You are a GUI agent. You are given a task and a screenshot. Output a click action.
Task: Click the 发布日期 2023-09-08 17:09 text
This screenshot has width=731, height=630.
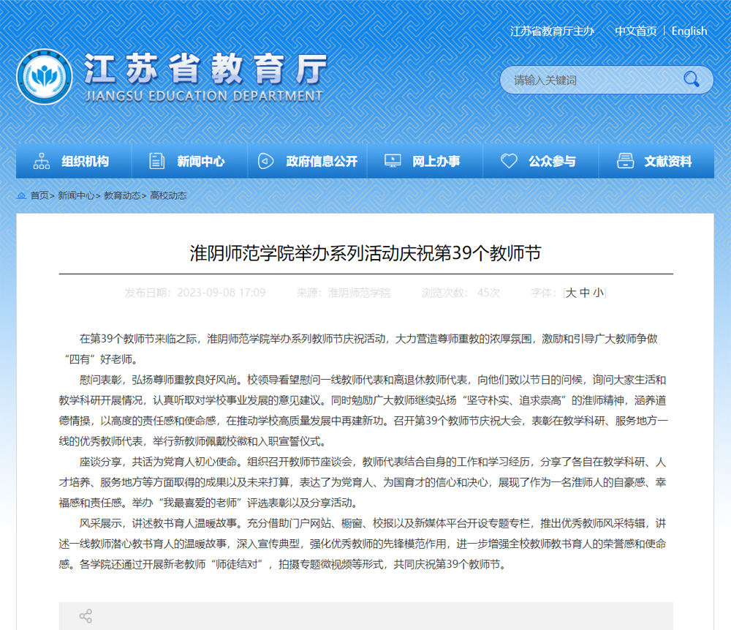click(195, 293)
